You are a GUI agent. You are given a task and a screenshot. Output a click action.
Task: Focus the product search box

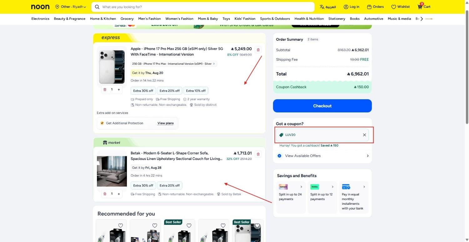(x=203, y=7)
